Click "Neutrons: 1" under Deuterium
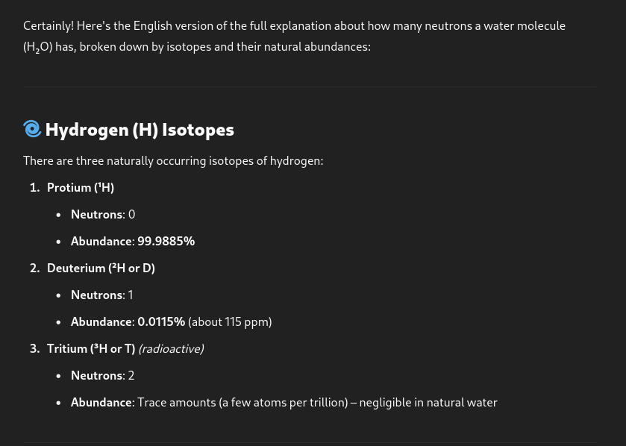Image resolution: width=626 pixels, height=446 pixels. click(x=102, y=295)
